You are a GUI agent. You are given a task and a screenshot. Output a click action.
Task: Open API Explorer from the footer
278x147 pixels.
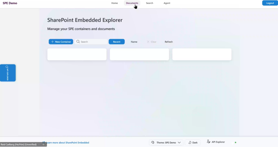216,142
